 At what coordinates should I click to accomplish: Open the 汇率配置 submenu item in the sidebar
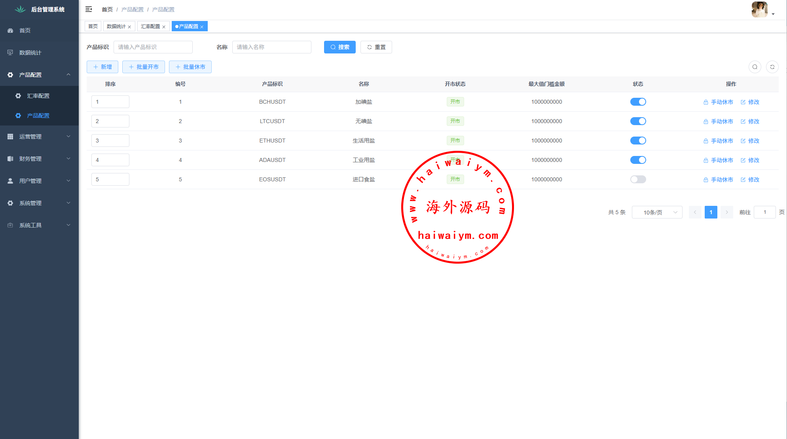point(38,96)
